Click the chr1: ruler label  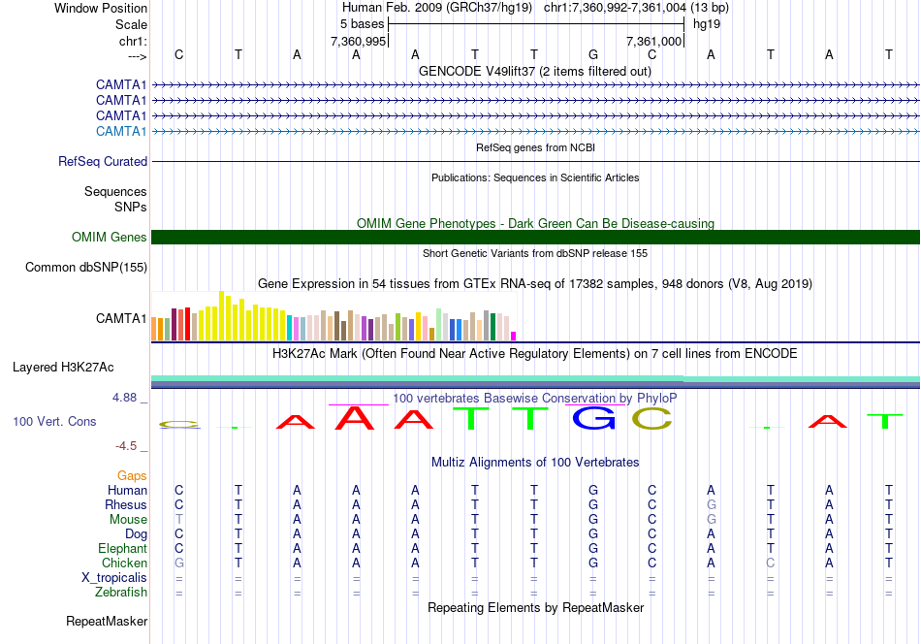pyautogui.click(x=133, y=41)
